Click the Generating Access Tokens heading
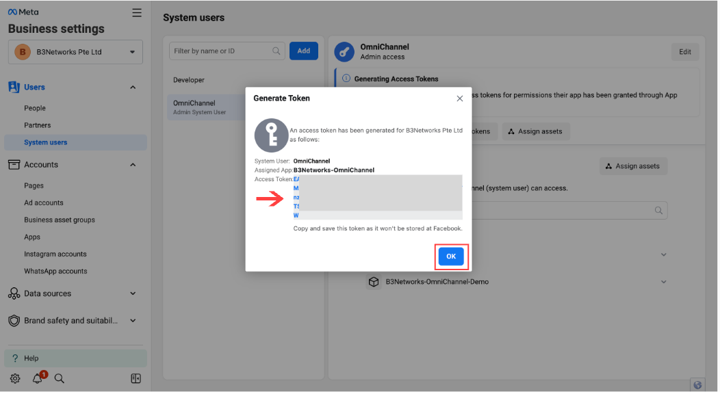 (x=396, y=79)
